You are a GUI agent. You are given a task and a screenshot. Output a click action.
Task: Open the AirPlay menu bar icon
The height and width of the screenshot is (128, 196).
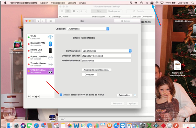click(x=162, y=3)
